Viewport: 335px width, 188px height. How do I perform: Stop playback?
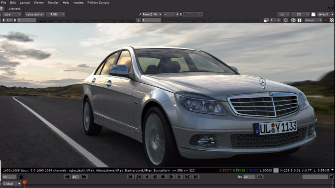point(163,177)
